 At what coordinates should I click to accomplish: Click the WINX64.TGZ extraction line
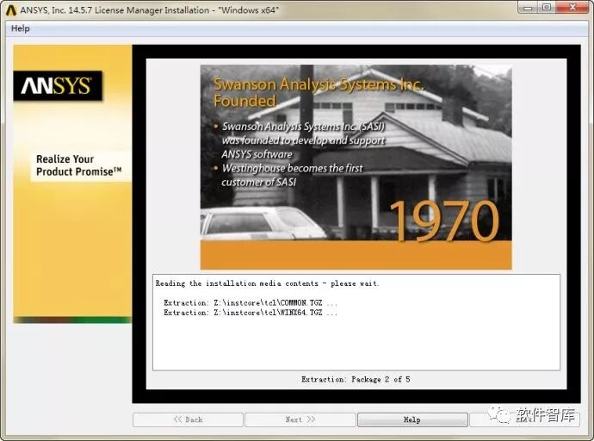pyautogui.click(x=250, y=313)
